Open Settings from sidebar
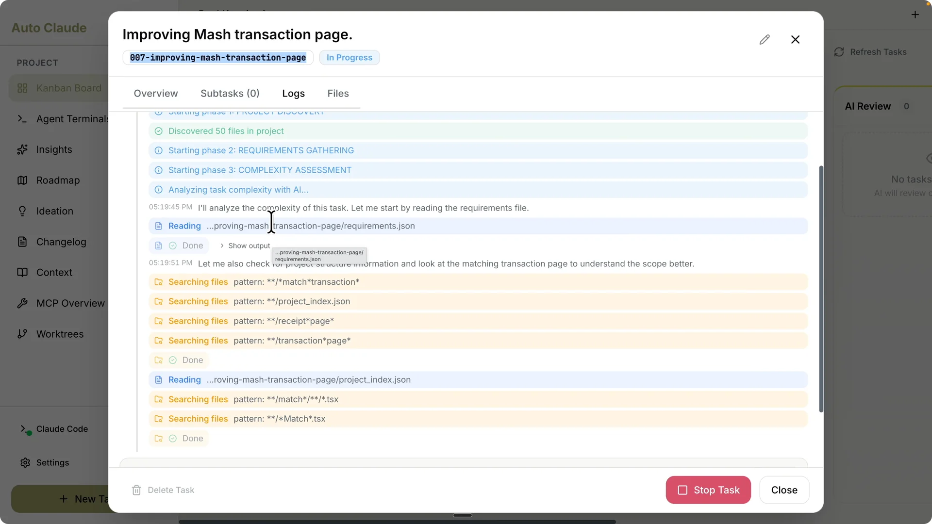The image size is (932, 524). click(52, 463)
